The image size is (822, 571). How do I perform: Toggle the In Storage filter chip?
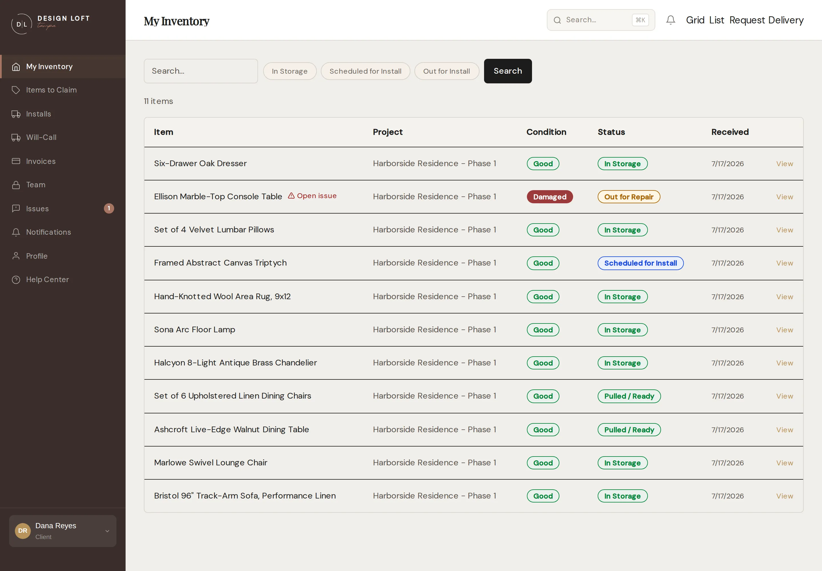[x=290, y=71]
